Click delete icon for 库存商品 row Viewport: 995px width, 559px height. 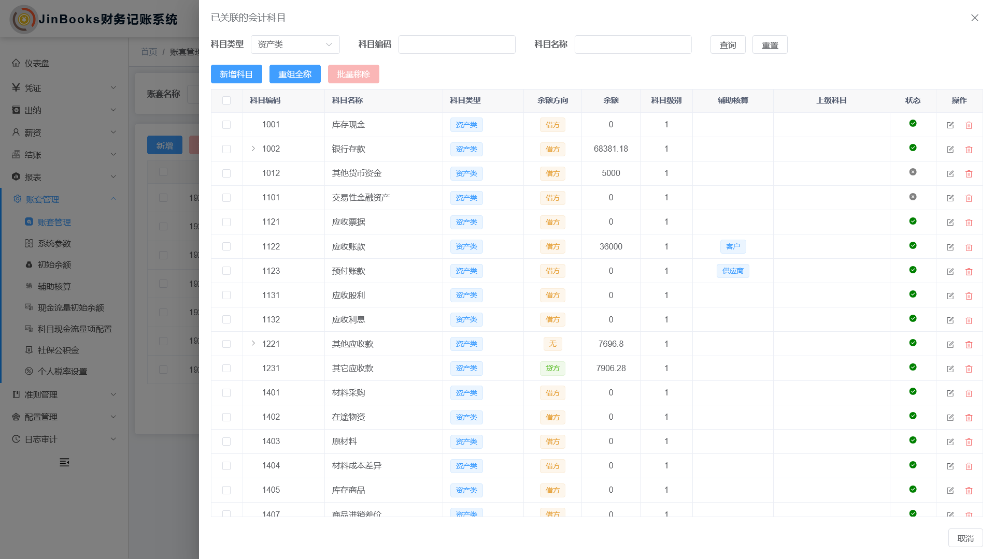coord(969,491)
